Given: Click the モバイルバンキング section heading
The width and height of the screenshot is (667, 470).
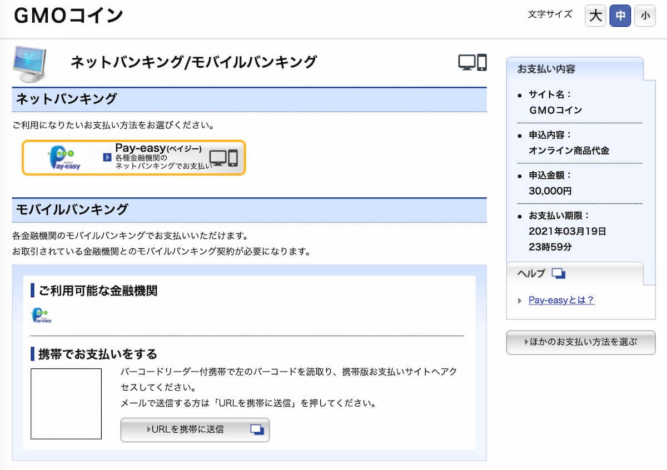Looking at the screenshot, I should (72, 209).
